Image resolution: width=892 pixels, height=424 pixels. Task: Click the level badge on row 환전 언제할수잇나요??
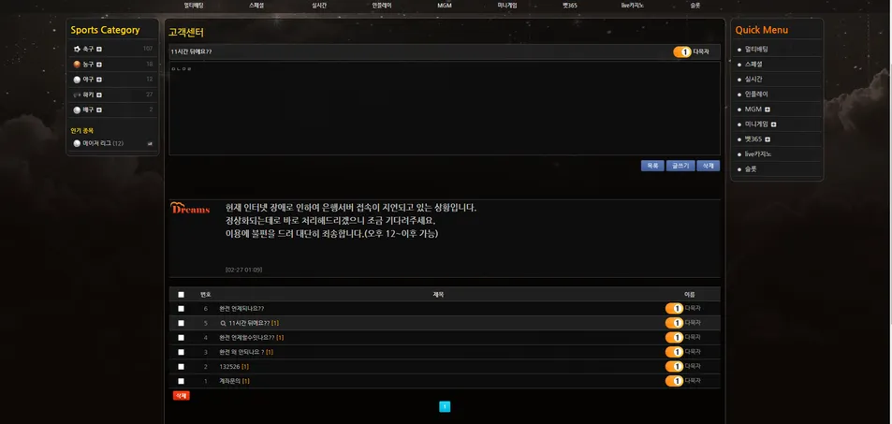pos(674,338)
